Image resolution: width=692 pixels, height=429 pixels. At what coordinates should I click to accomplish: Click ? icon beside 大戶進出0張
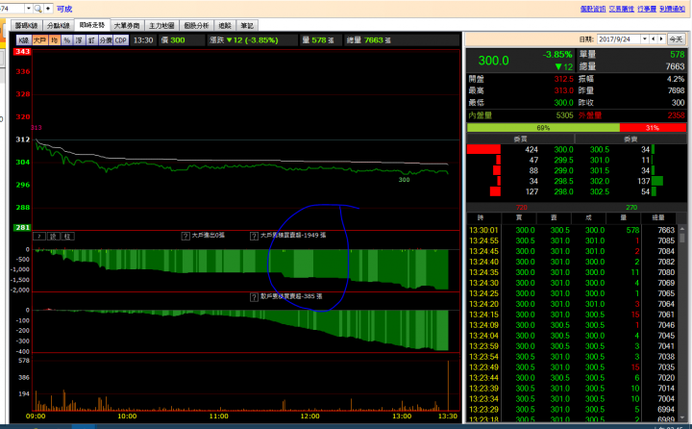[x=185, y=236]
